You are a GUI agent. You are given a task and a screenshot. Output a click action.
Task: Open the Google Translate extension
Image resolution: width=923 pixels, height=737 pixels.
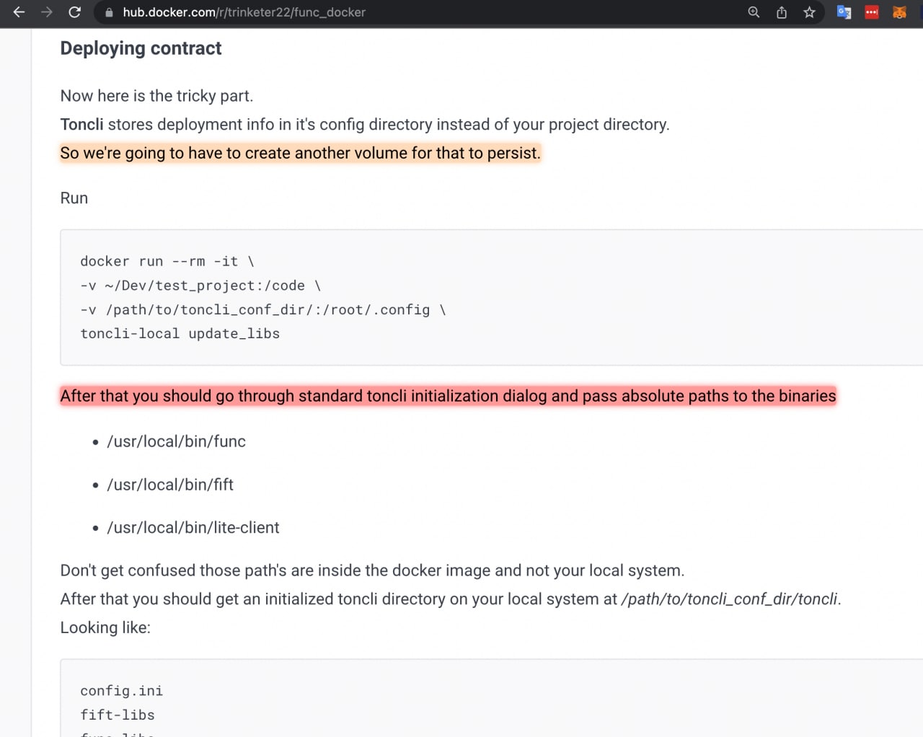coord(844,12)
